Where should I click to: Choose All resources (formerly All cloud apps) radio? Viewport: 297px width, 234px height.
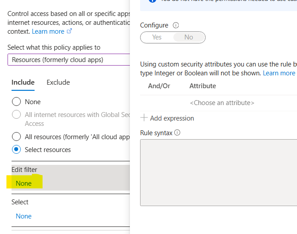click(x=16, y=136)
